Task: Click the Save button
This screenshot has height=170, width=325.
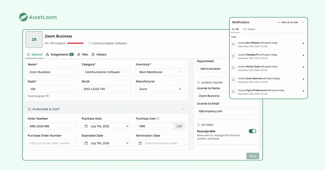Action: pyautogui.click(x=253, y=156)
